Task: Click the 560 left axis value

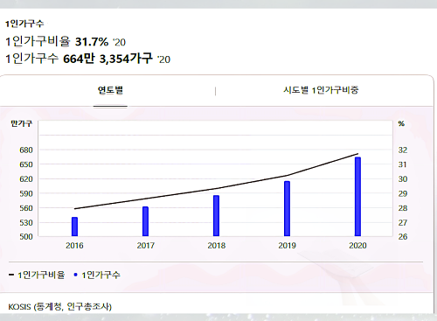Action: pyautogui.click(x=26, y=208)
